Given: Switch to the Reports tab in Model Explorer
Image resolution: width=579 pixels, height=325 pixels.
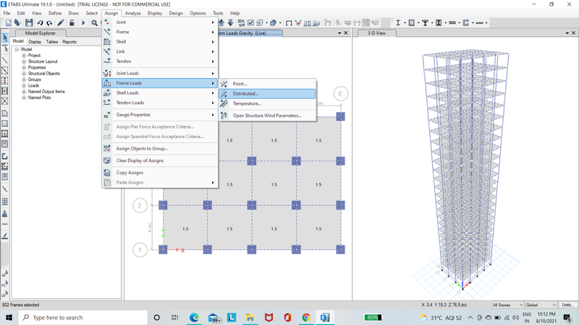Looking at the screenshot, I should click(x=69, y=42).
